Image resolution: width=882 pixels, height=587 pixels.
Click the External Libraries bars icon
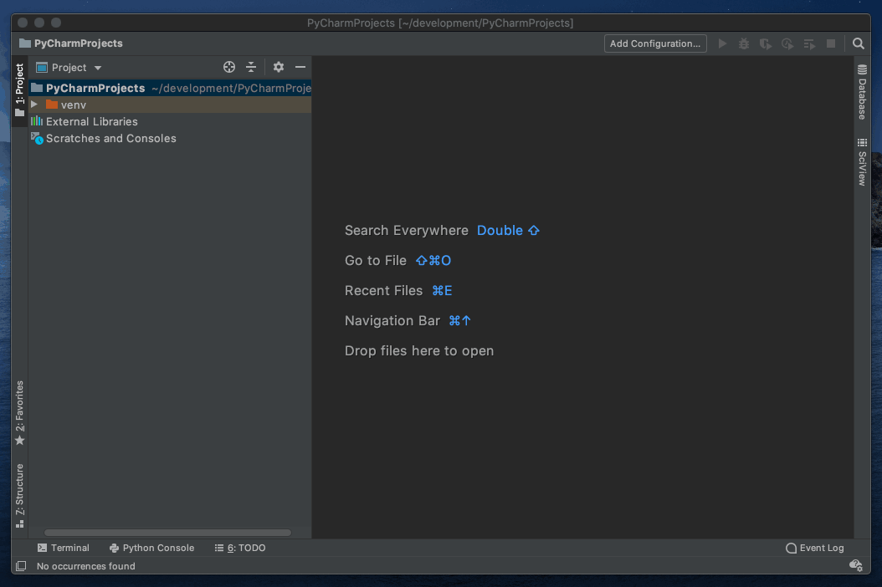pyautogui.click(x=37, y=121)
